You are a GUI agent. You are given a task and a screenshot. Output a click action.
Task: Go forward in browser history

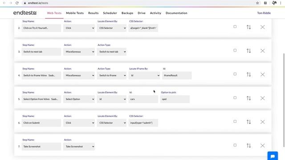click(11, 3)
